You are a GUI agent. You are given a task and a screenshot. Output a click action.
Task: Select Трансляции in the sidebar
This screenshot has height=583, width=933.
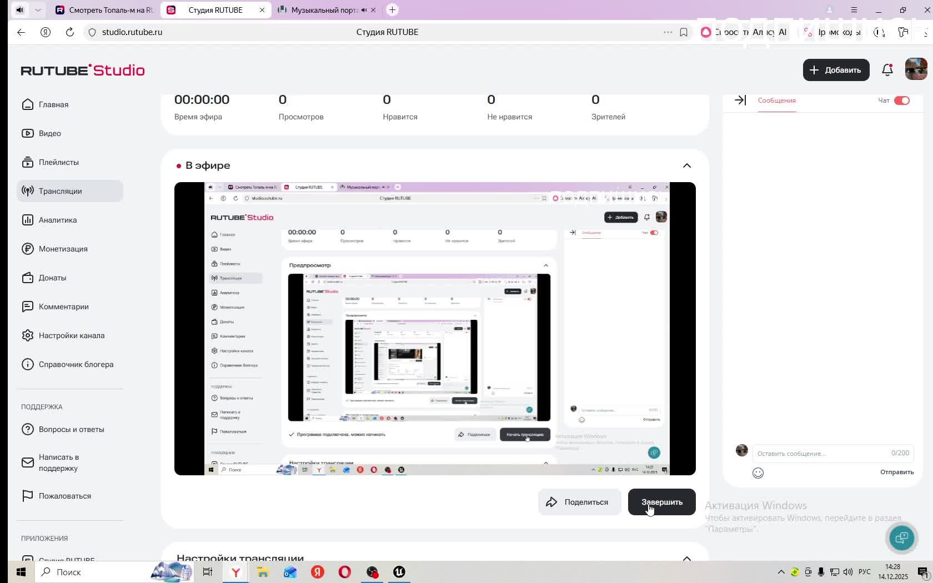point(70,191)
